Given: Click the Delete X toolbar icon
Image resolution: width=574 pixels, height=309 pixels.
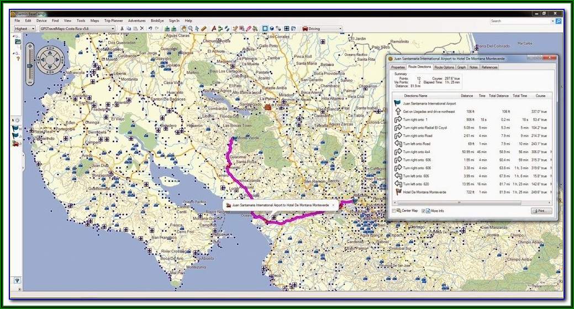Looking at the screenshot, I should coord(142,28).
